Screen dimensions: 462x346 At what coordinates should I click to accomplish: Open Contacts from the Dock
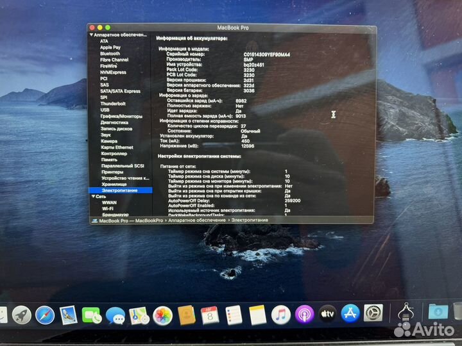tap(186, 315)
